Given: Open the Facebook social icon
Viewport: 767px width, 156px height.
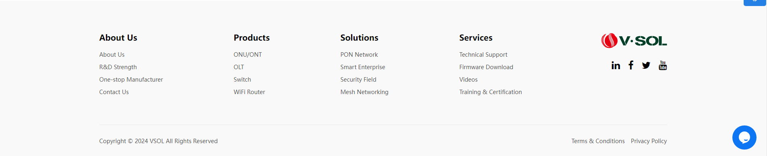Looking at the screenshot, I should [631, 65].
